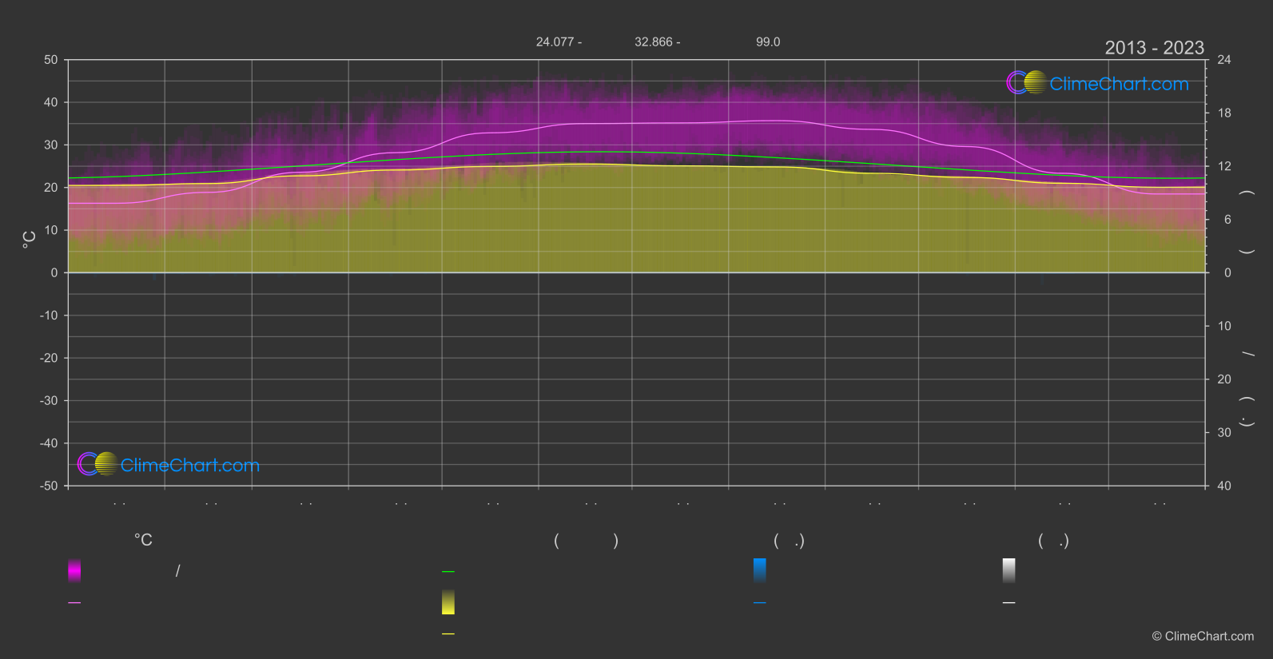Click the white line legend marker
This screenshot has width=1273, height=659.
pyautogui.click(x=1009, y=603)
